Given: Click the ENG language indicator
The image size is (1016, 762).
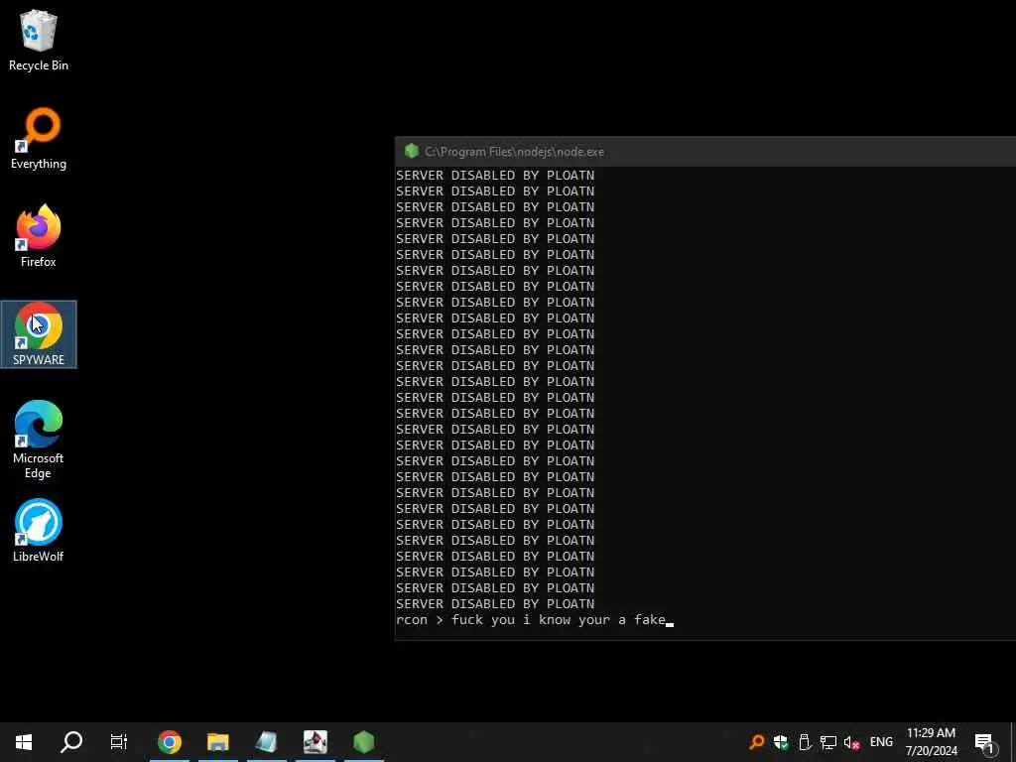Looking at the screenshot, I should 881,742.
